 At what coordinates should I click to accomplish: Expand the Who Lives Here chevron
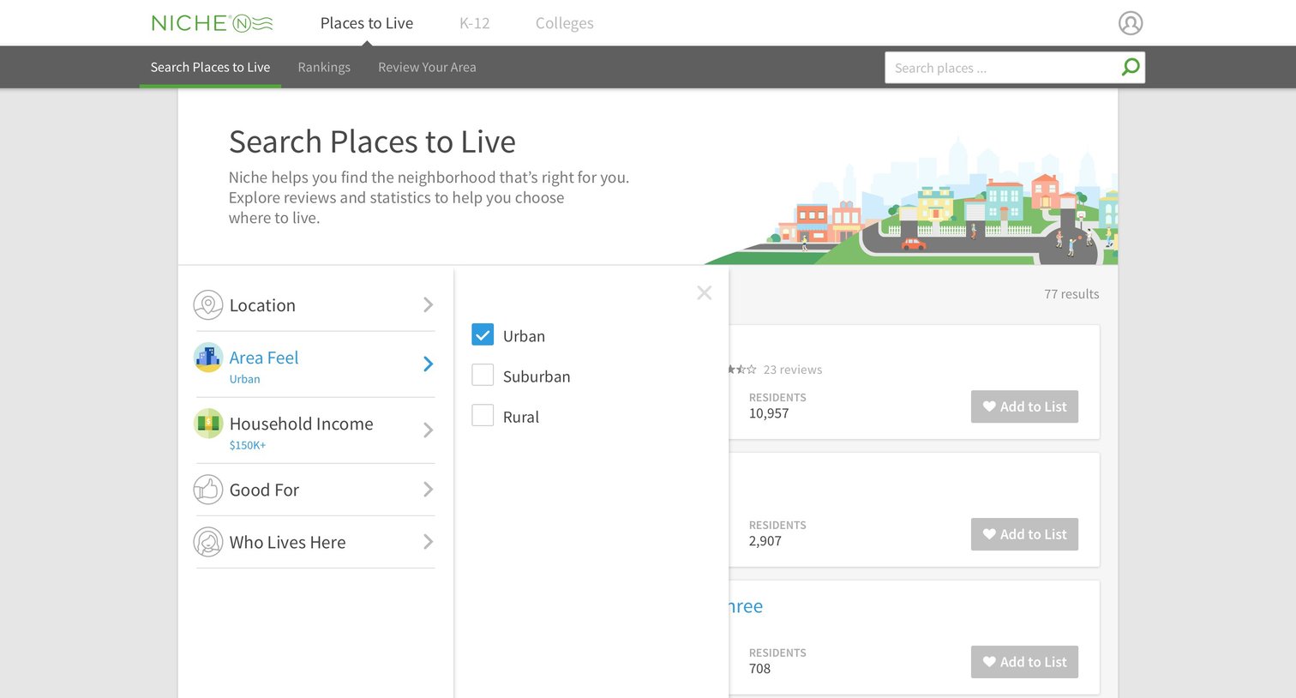[429, 542]
